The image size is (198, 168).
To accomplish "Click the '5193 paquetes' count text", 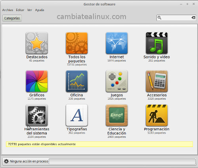I will [x=157, y=133].
